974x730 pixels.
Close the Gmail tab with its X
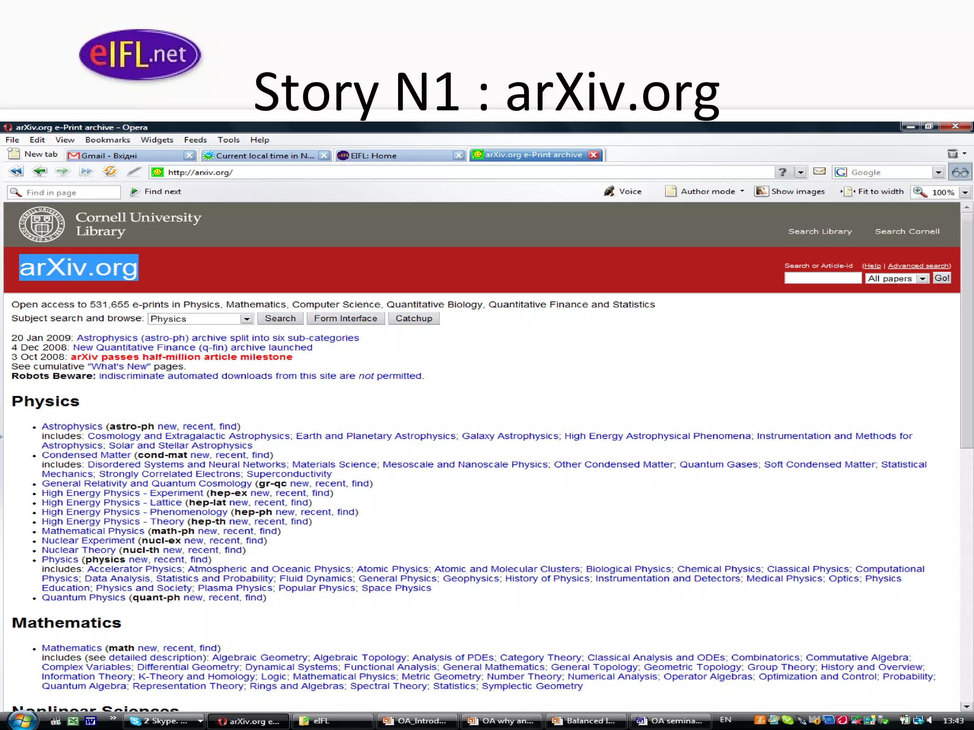click(189, 155)
